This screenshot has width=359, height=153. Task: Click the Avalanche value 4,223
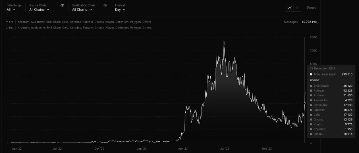click(x=349, y=100)
